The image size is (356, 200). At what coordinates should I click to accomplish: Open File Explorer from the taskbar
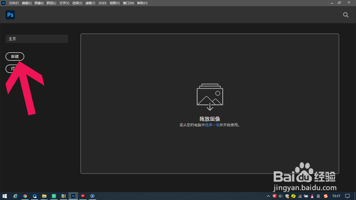(x=44, y=196)
